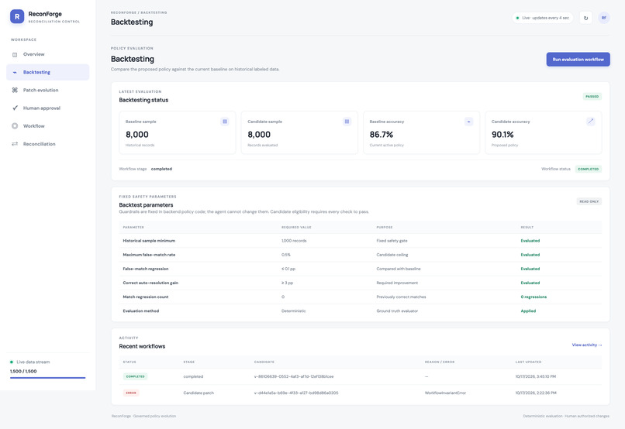The height and width of the screenshot is (429, 625).
Task: Open Human approval section
Action: (x=48, y=108)
